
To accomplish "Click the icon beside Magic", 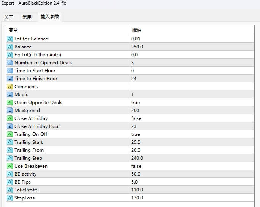I will click(x=10, y=95).
